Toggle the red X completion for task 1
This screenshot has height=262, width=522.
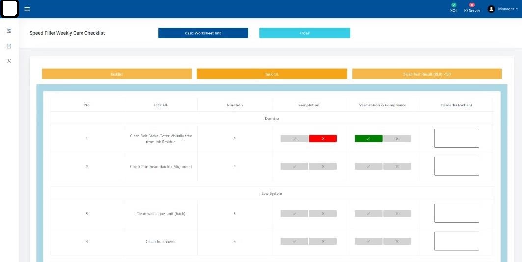(323, 139)
